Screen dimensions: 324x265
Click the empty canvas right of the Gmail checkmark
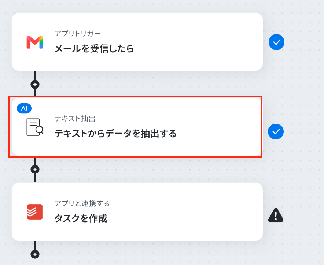pos(304,42)
